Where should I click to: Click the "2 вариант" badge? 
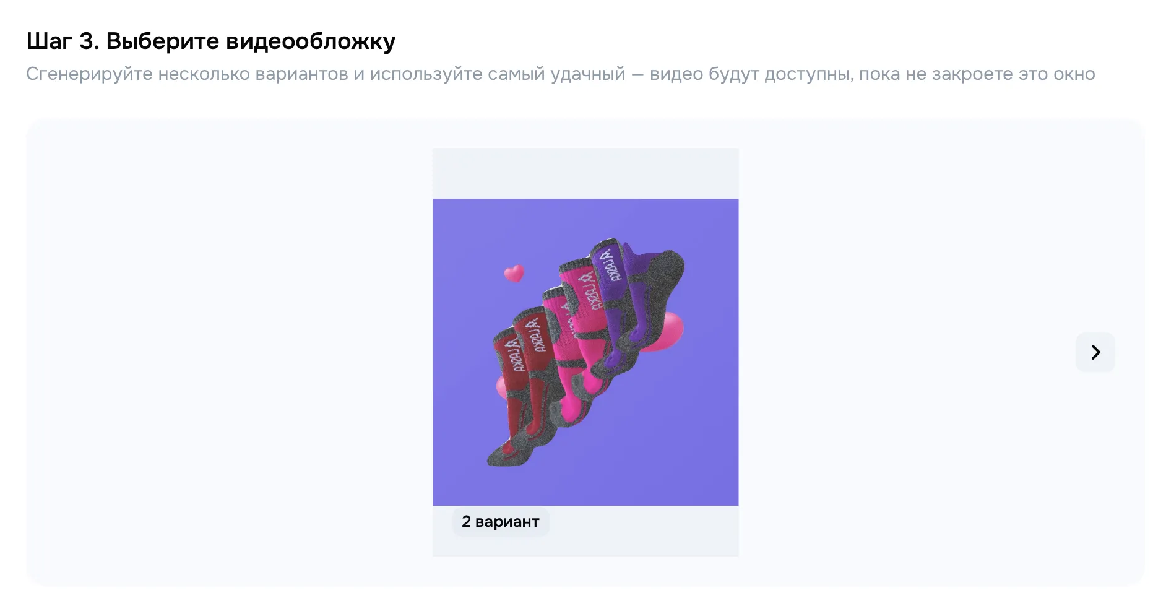tap(501, 521)
